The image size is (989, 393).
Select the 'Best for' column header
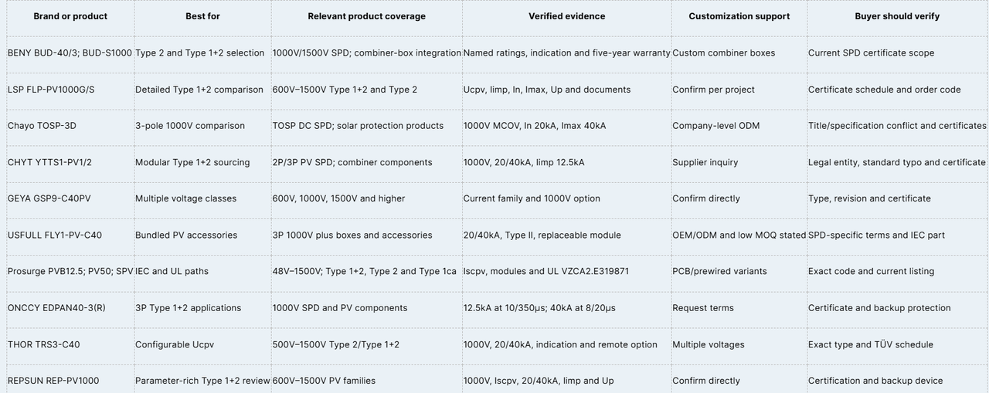(x=202, y=16)
